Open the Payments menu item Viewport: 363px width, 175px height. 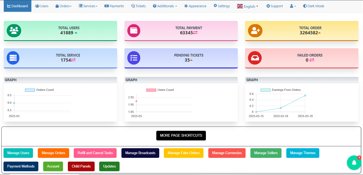[x=114, y=6]
